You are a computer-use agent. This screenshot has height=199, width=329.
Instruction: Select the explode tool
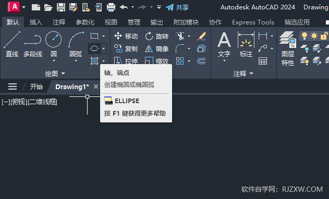point(201,48)
